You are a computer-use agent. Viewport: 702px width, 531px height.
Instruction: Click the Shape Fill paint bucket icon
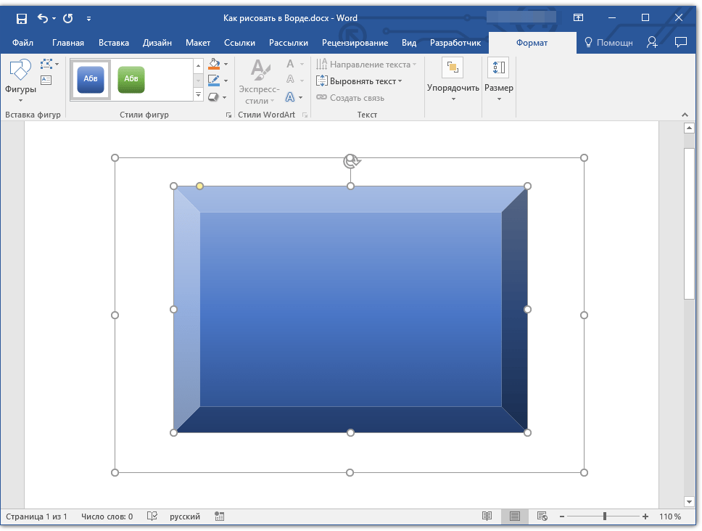[214, 65]
